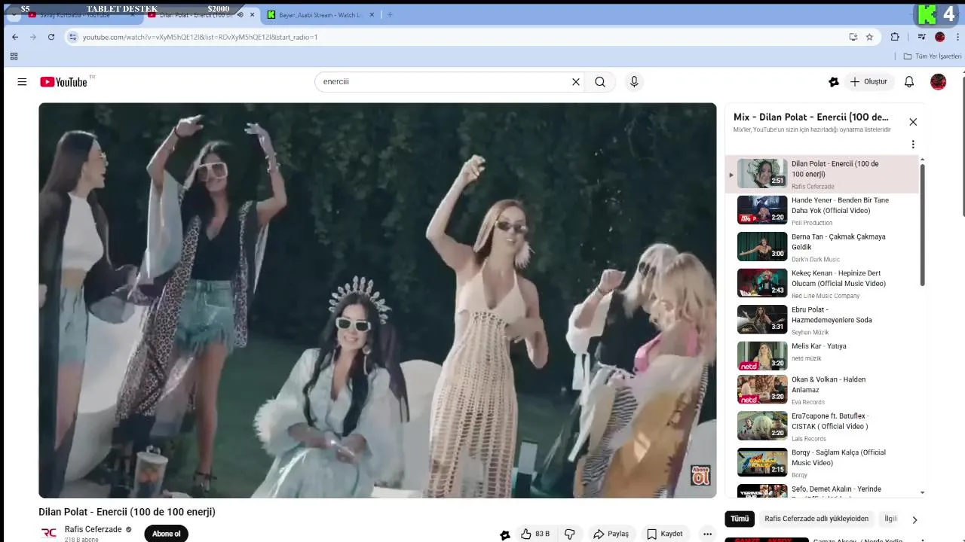This screenshot has height=542, width=965.
Task: Bookmark this page with star icon
Action: (x=869, y=37)
